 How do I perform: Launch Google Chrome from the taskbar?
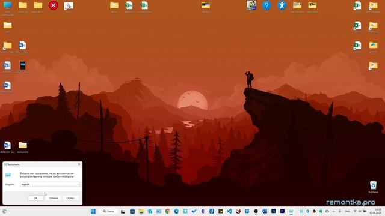click(x=167, y=211)
